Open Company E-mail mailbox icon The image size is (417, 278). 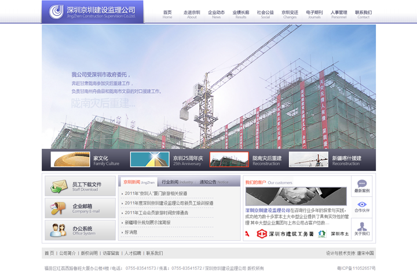(58, 208)
